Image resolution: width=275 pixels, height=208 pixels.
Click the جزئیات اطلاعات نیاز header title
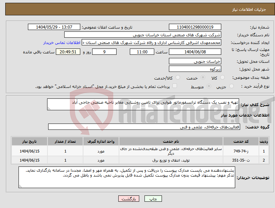249,9
